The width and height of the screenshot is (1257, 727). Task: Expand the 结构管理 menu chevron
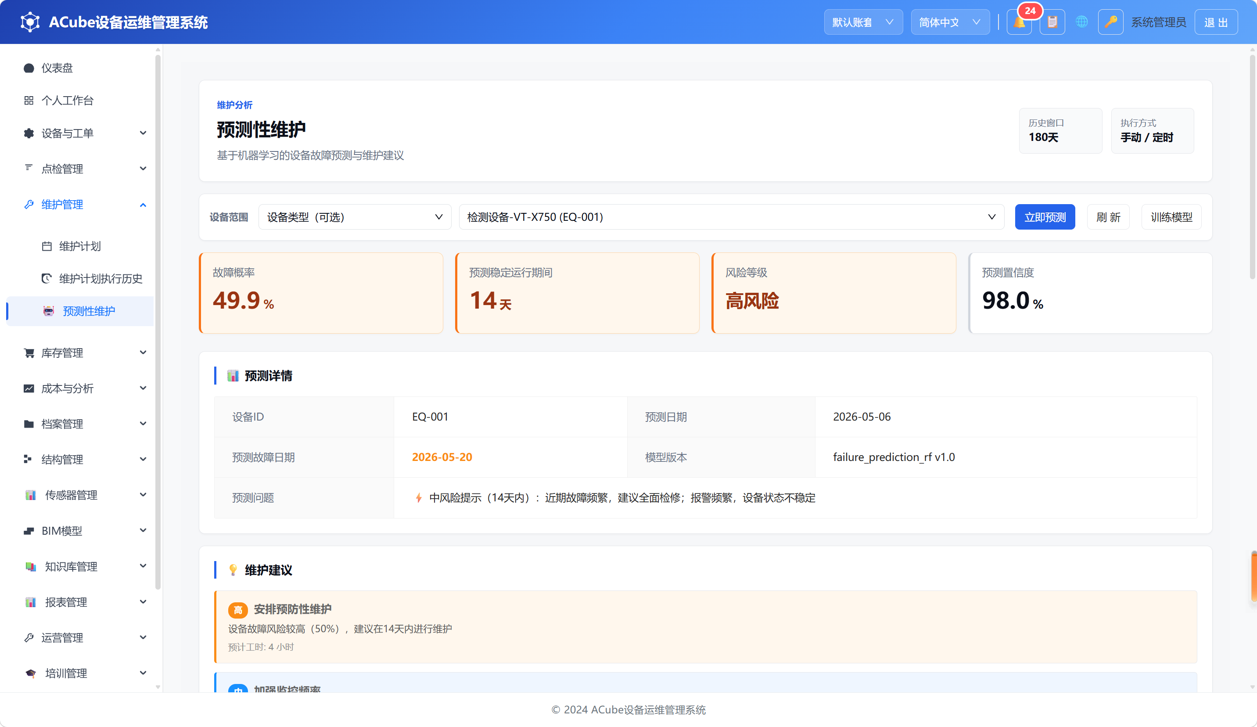pos(143,459)
